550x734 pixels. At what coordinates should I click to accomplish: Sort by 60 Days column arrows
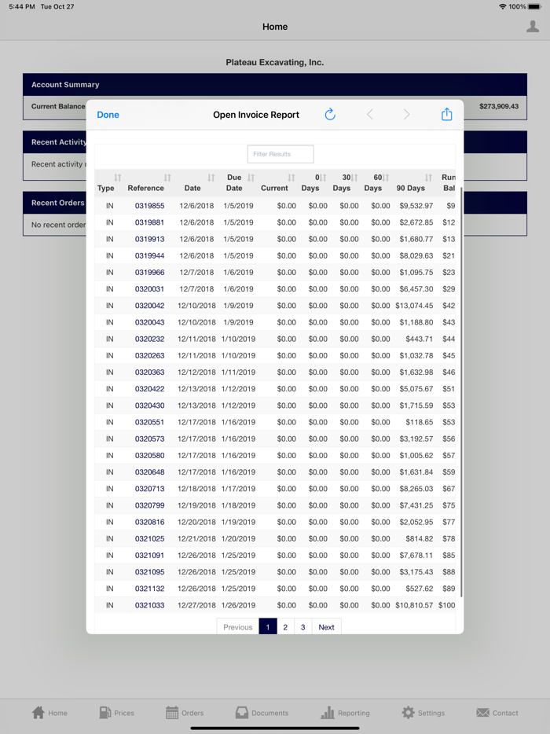tap(386, 178)
